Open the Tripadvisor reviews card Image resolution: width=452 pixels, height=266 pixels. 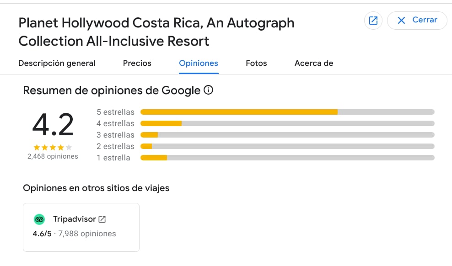click(81, 227)
